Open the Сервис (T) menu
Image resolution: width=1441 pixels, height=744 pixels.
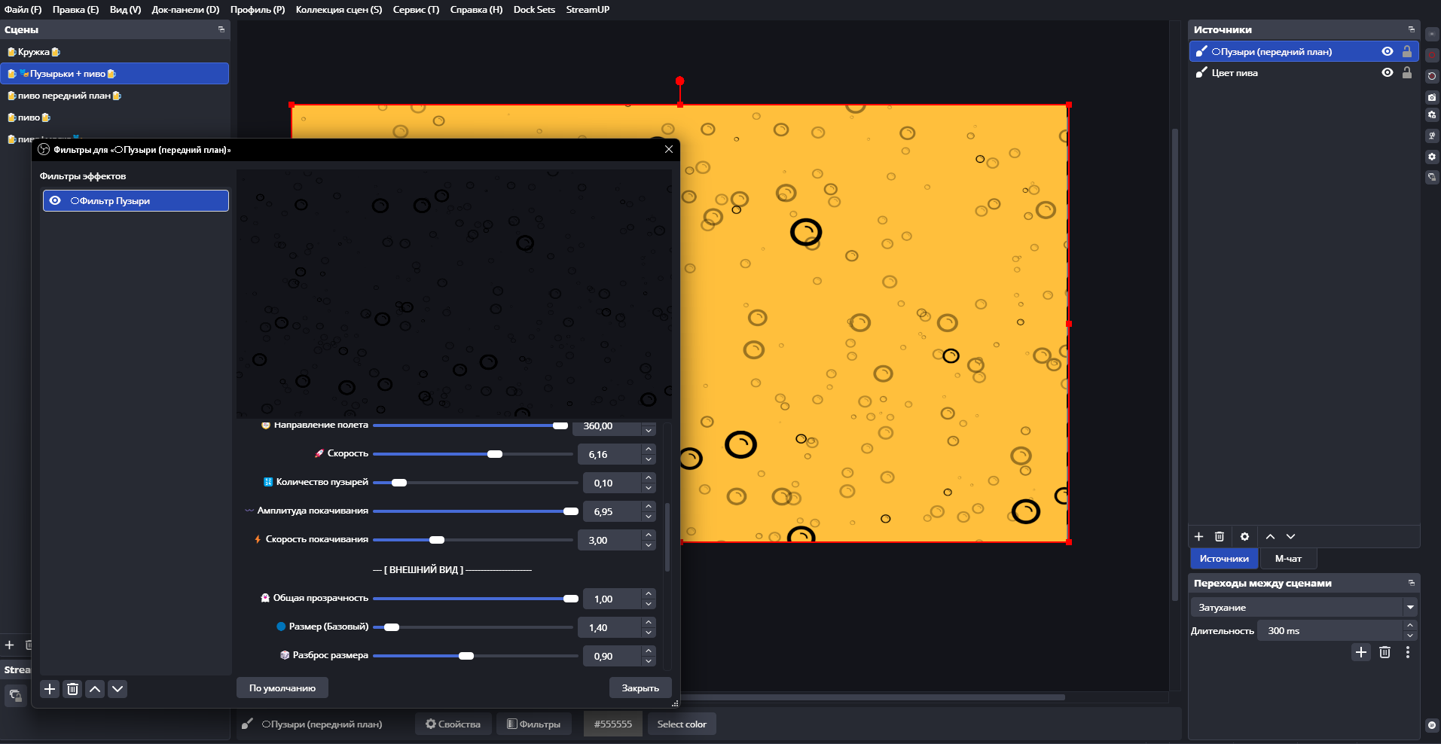(416, 10)
